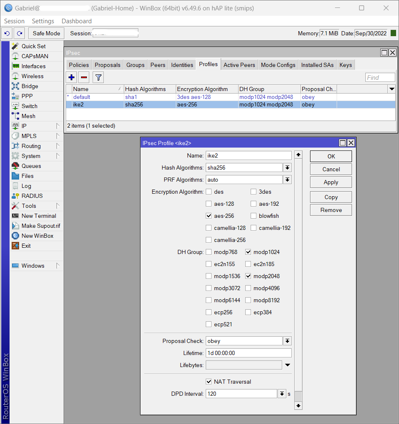
Task: Click the Apply button in the profile dialog
Action: click(330, 182)
